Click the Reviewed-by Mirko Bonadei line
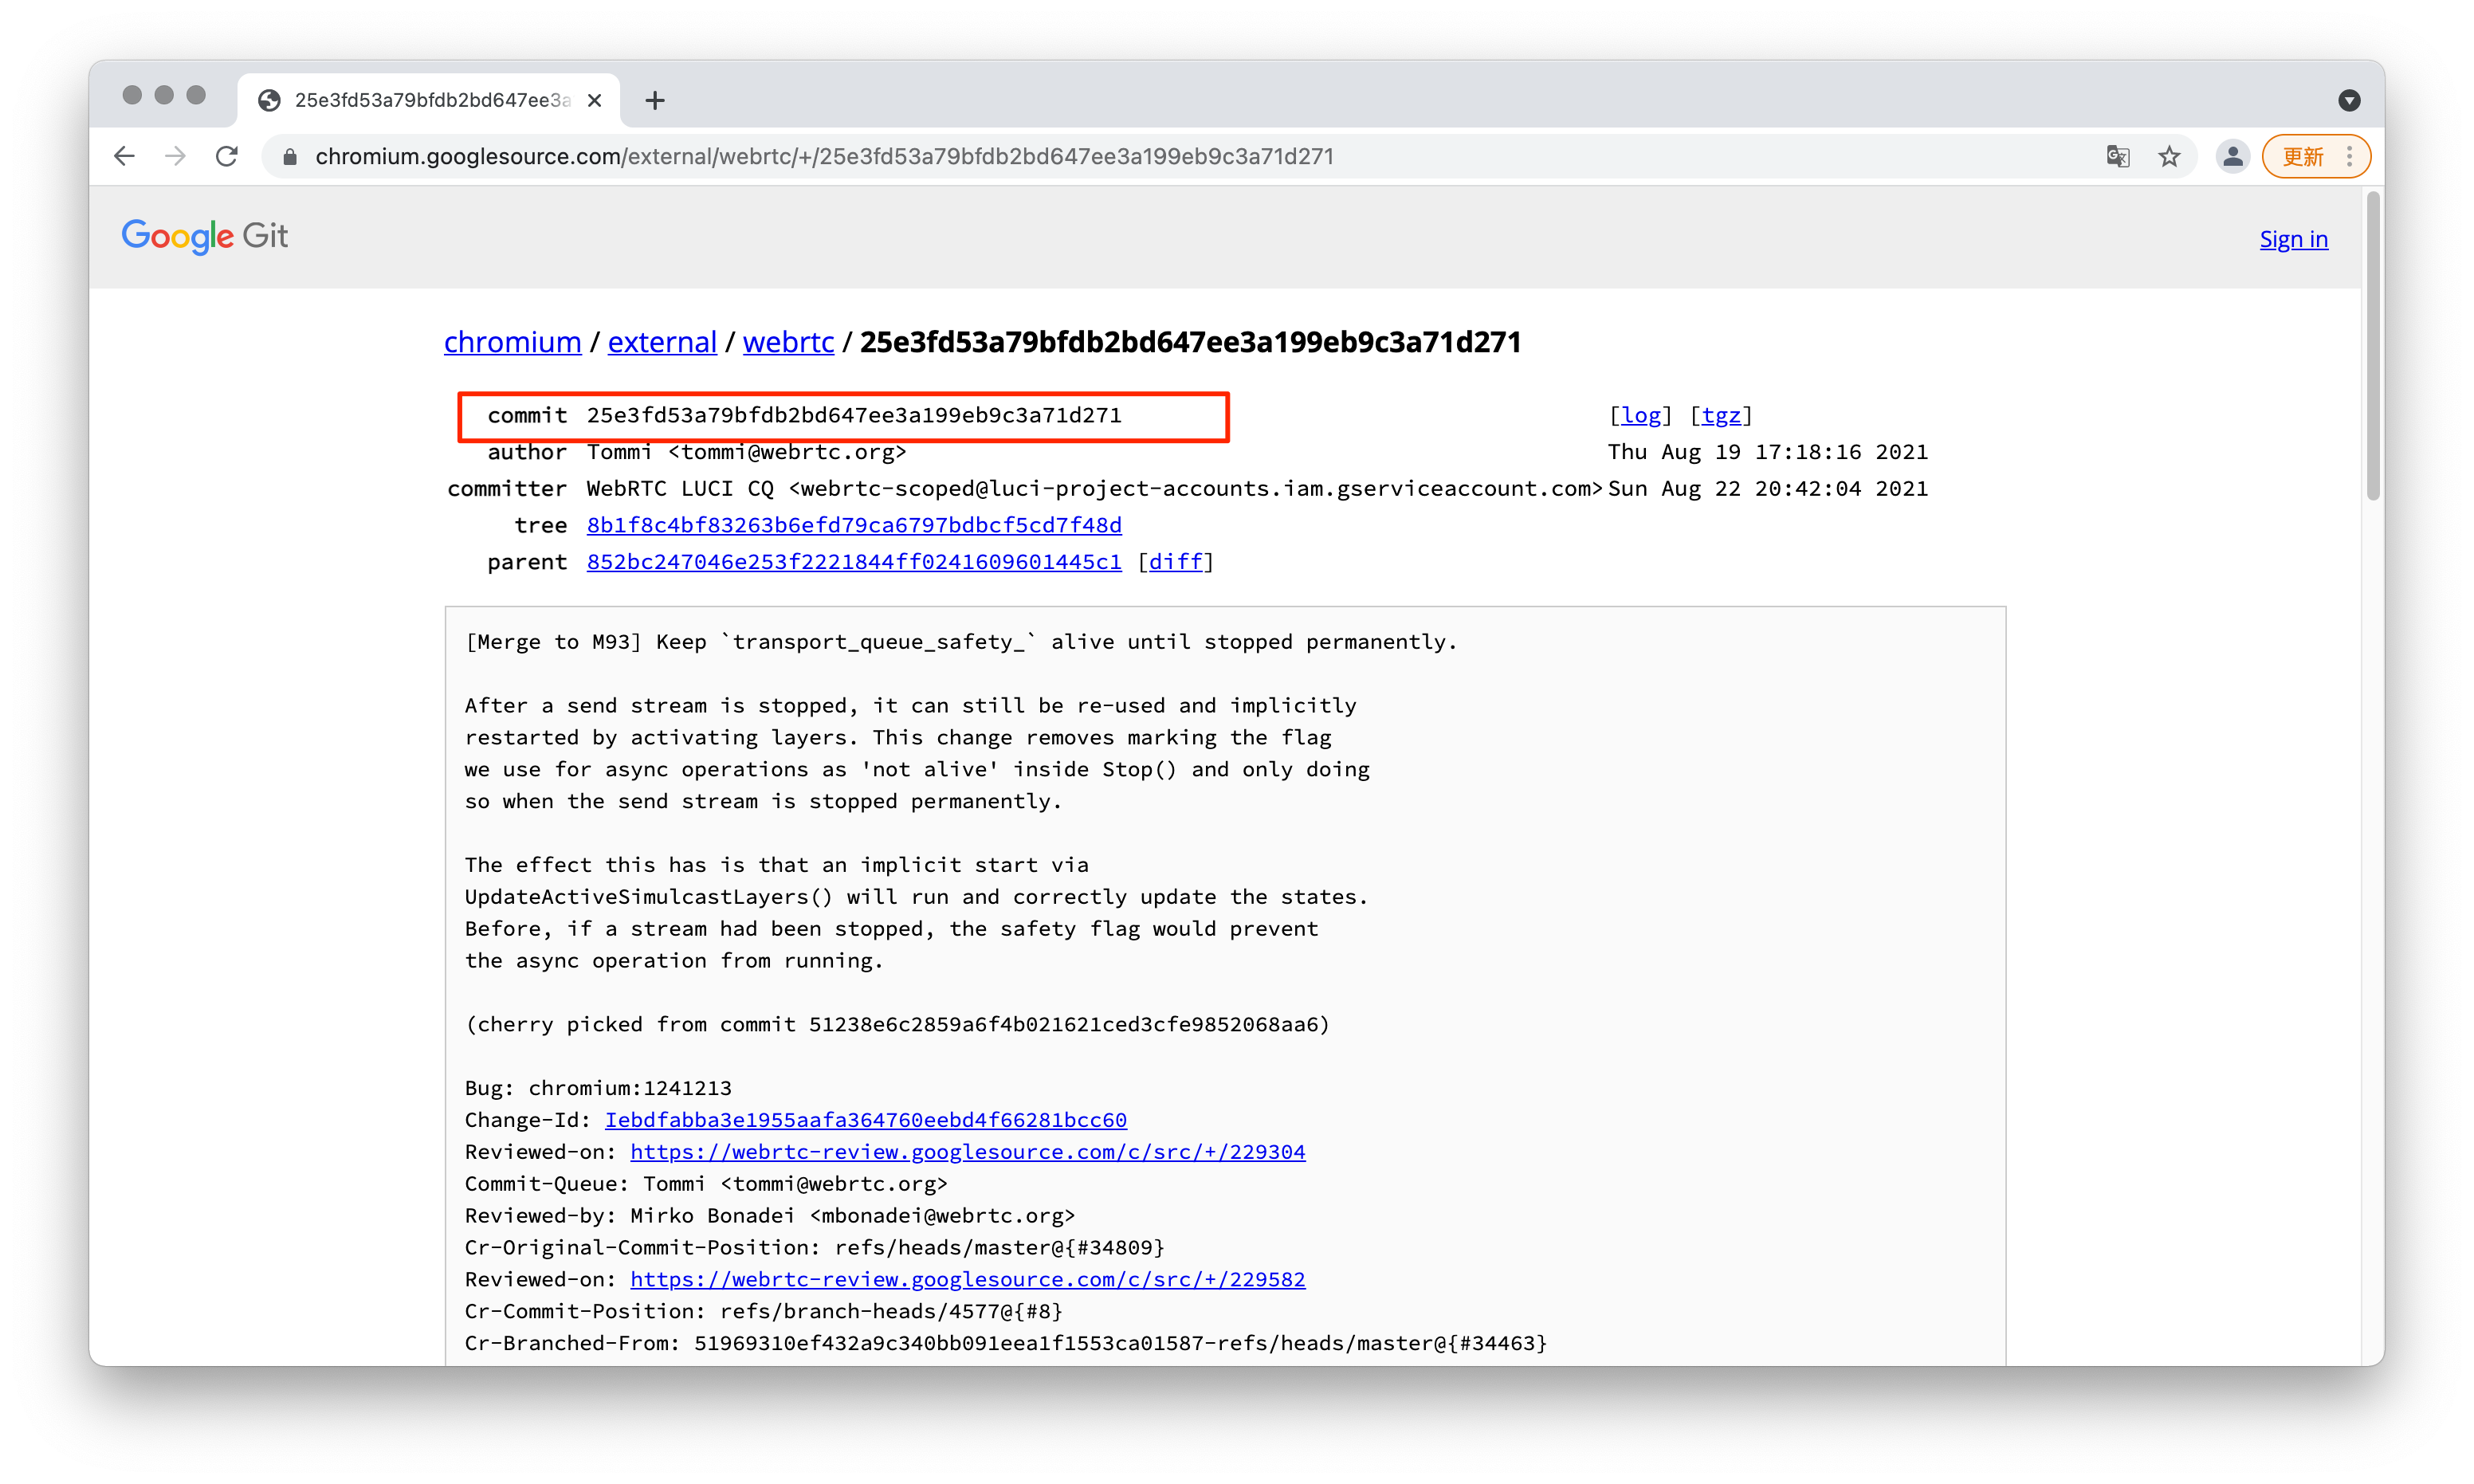Image resolution: width=2474 pixels, height=1484 pixels. 770,1216
